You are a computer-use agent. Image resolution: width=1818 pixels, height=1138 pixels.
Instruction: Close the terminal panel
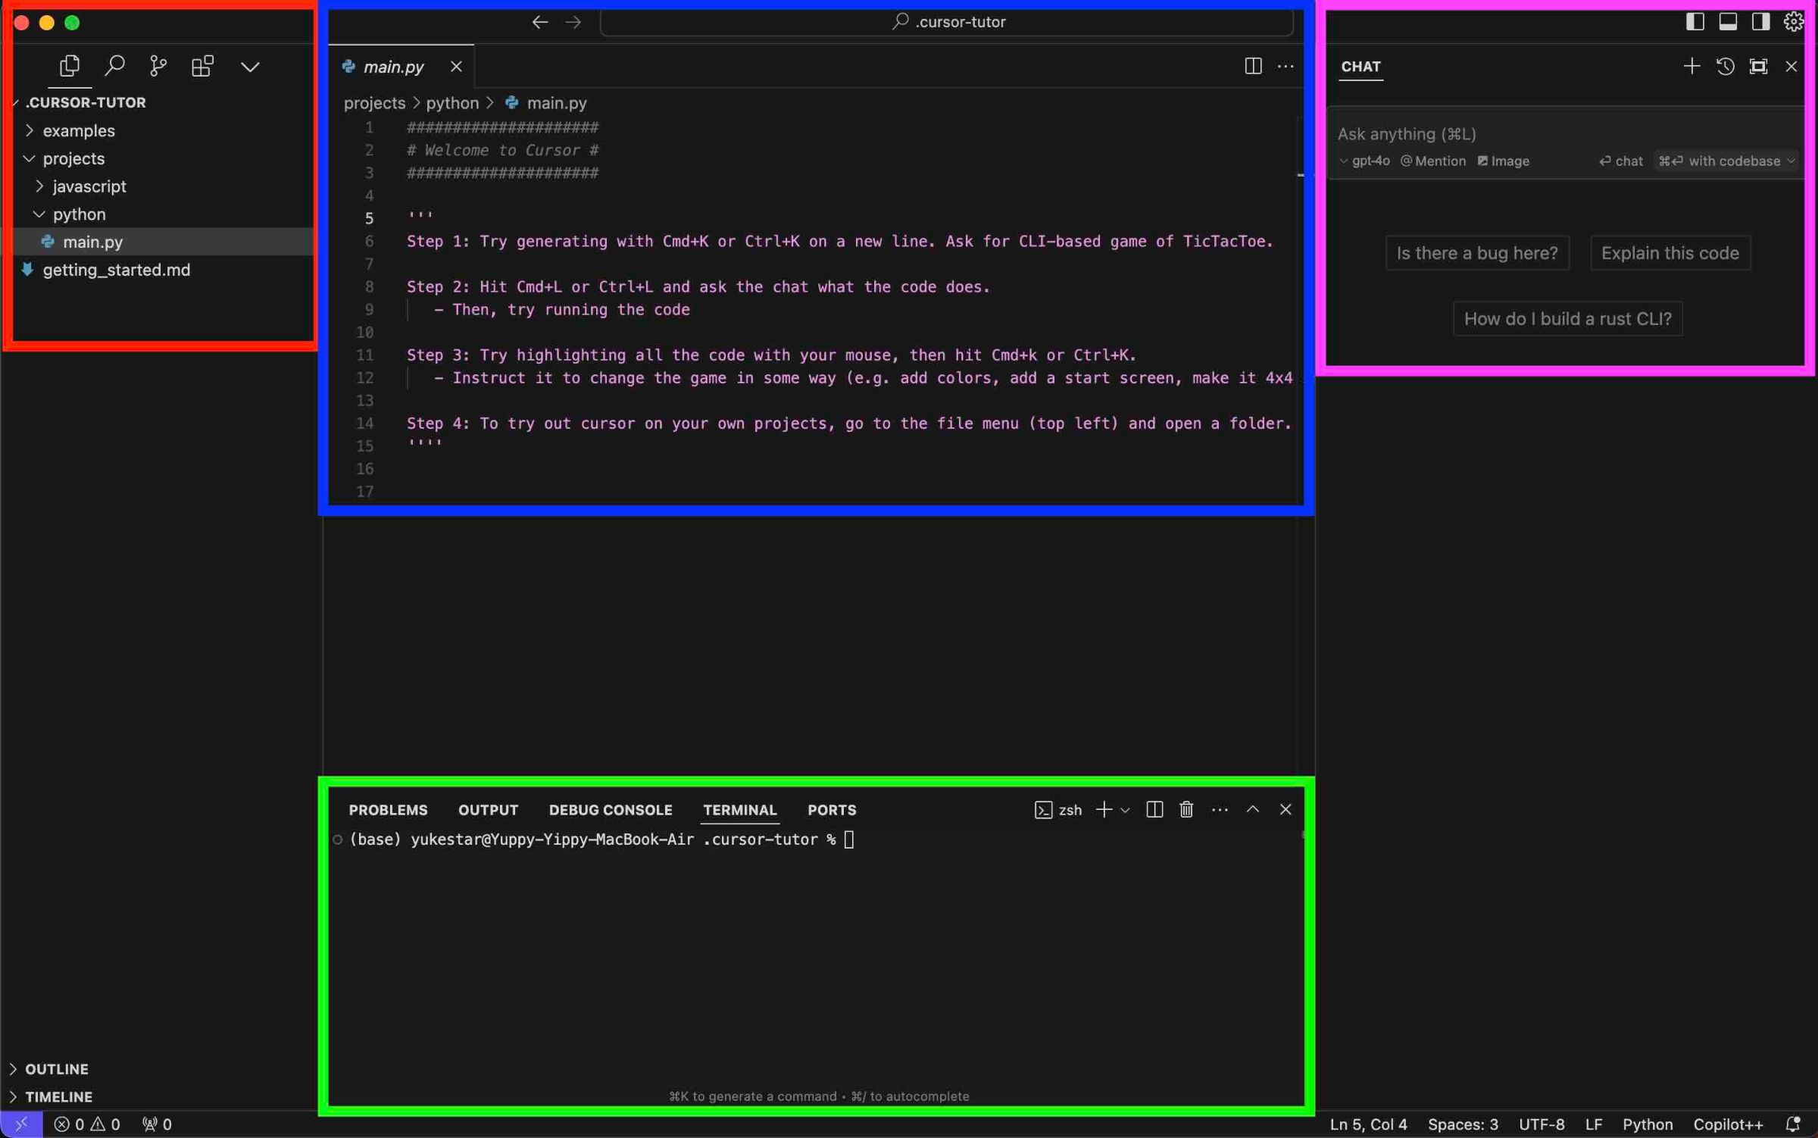tap(1285, 810)
